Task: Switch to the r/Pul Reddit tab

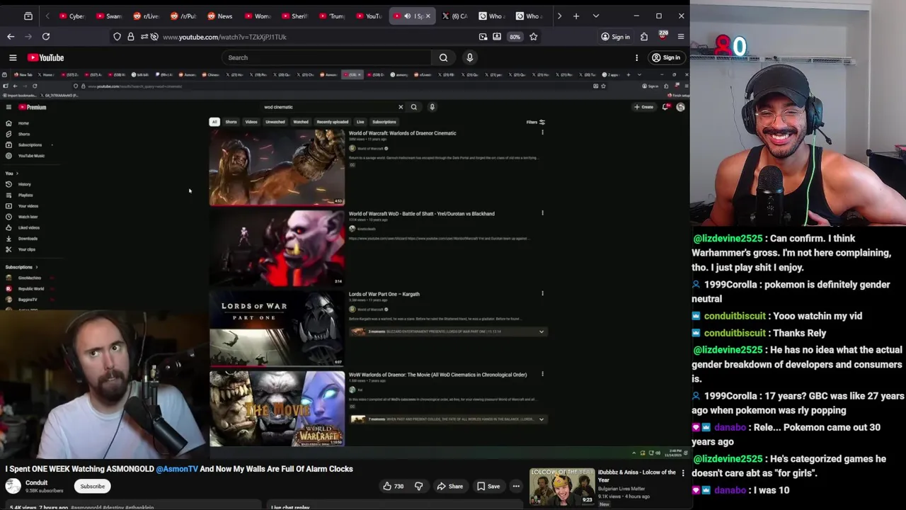Action: tap(183, 16)
